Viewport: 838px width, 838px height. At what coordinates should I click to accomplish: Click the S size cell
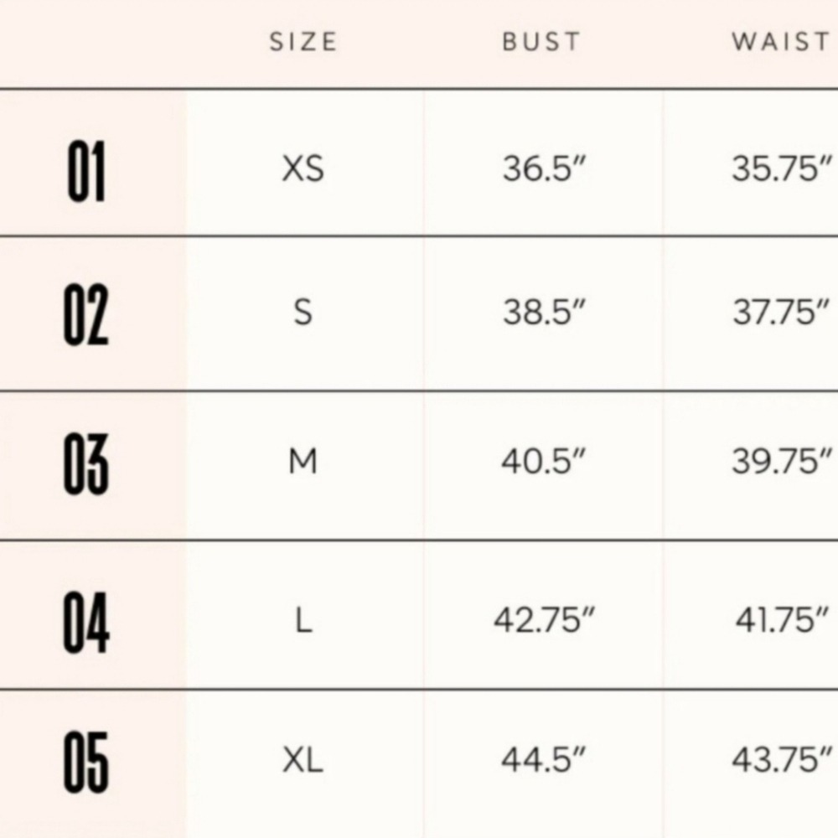[303, 312]
